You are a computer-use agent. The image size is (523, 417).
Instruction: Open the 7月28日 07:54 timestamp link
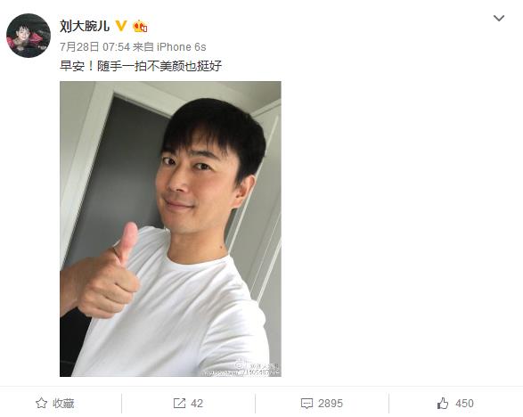pos(94,47)
